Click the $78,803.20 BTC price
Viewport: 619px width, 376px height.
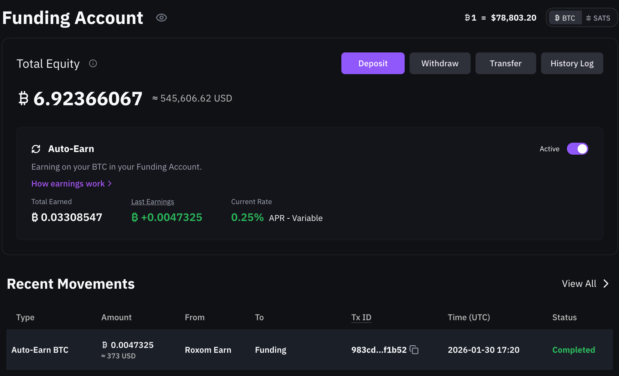pos(513,18)
